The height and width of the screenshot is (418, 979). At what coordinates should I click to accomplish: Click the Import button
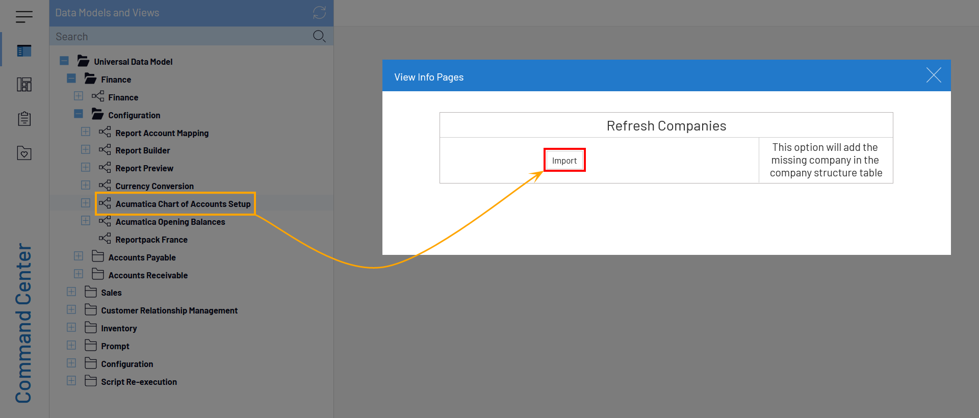click(564, 161)
